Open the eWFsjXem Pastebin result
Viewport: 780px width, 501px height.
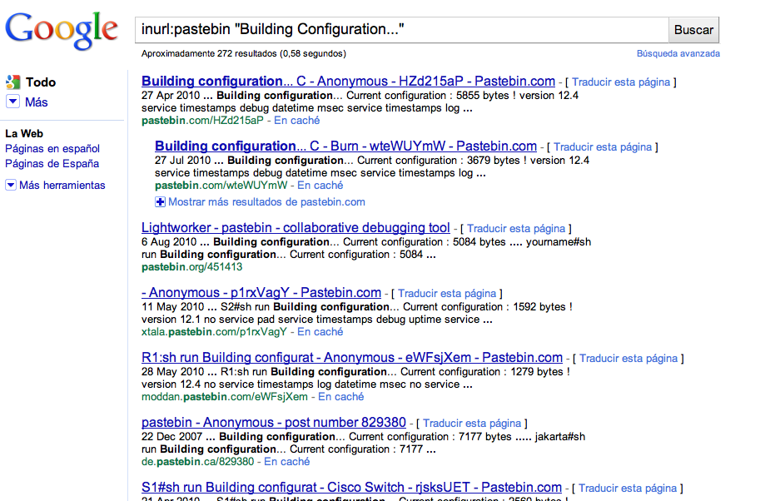pyautogui.click(x=351, y=358)
